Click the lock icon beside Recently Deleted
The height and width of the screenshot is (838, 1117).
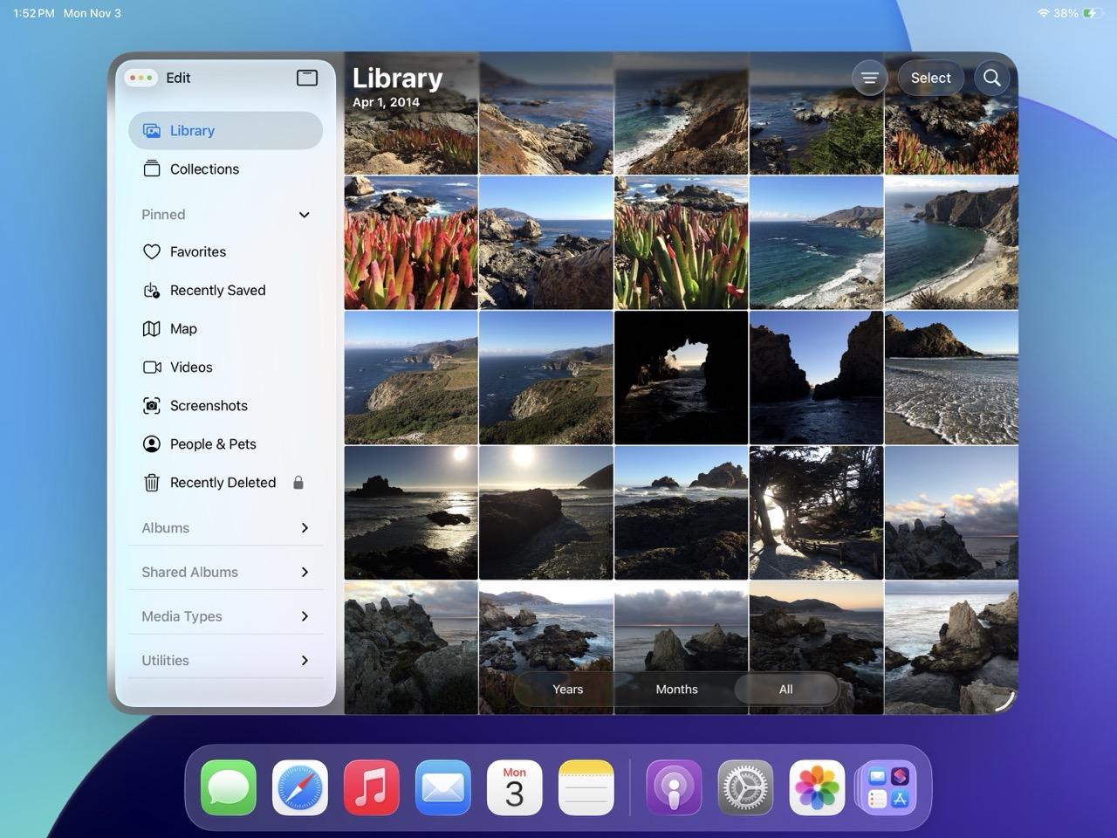[x=298, y=483]
